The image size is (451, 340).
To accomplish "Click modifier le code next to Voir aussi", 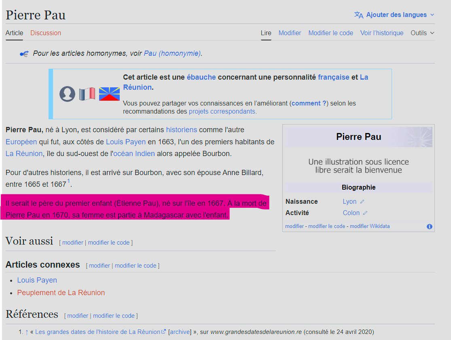I will tap(109, 243).
